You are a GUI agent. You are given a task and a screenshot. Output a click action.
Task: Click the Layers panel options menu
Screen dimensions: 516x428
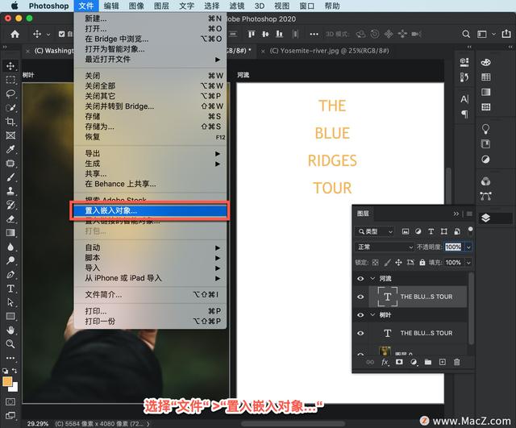[469, 214]
